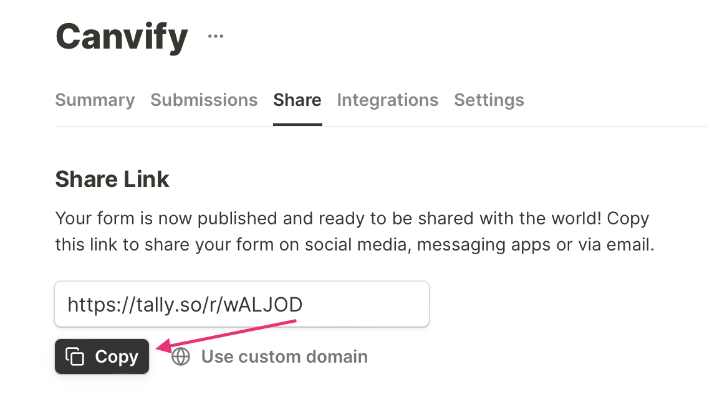
Task: Click the copy icon inside the Copy button
Action: point(75,357)
